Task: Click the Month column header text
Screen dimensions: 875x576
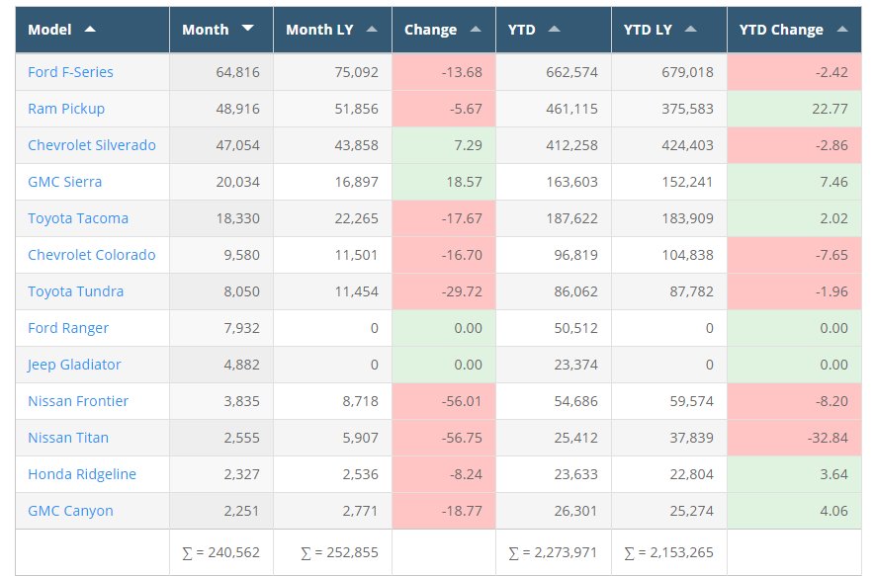Action: click(x=206, y=30)
